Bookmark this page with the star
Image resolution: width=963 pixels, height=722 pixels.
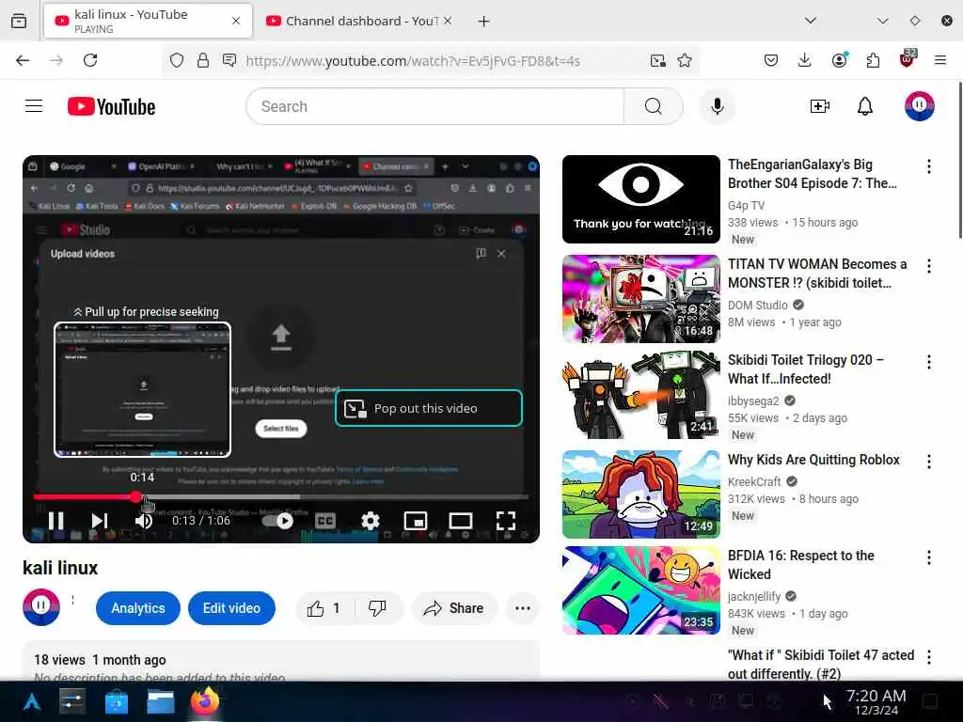coord(685,60)
